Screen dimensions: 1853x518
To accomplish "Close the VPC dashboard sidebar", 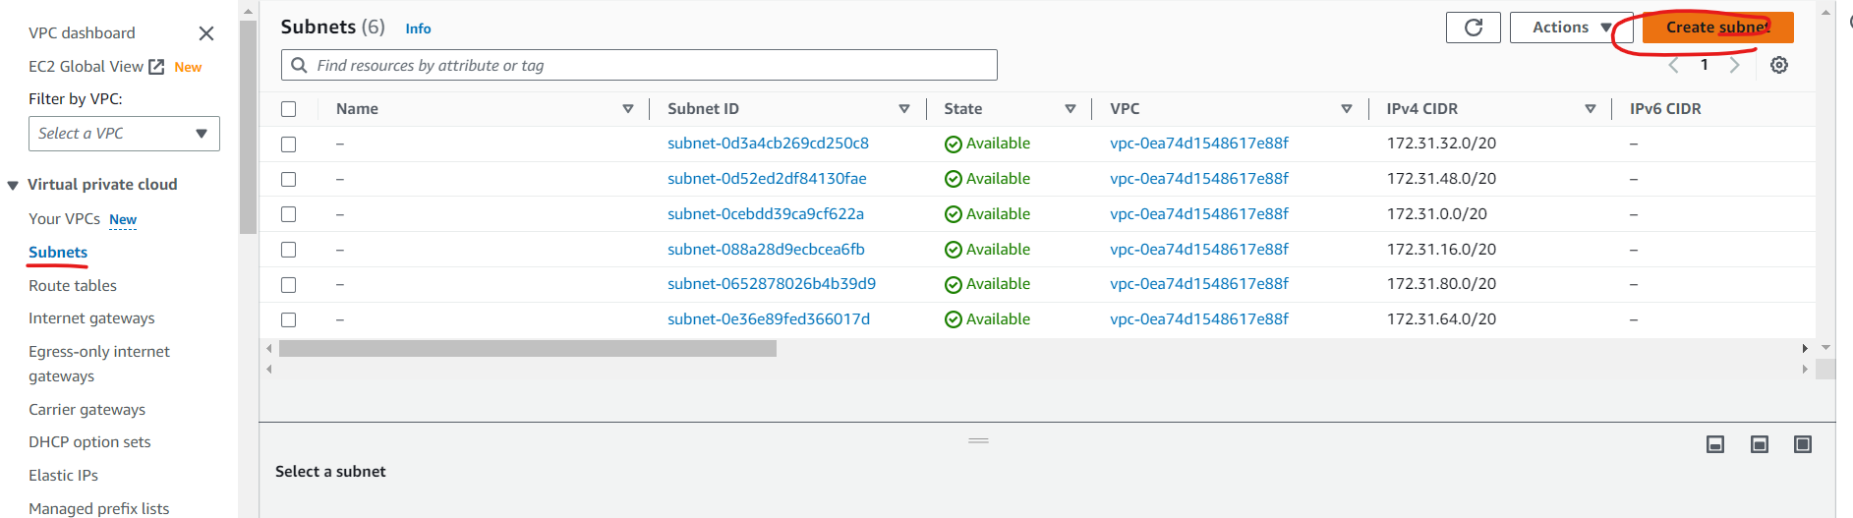I will tap(206, 33).
